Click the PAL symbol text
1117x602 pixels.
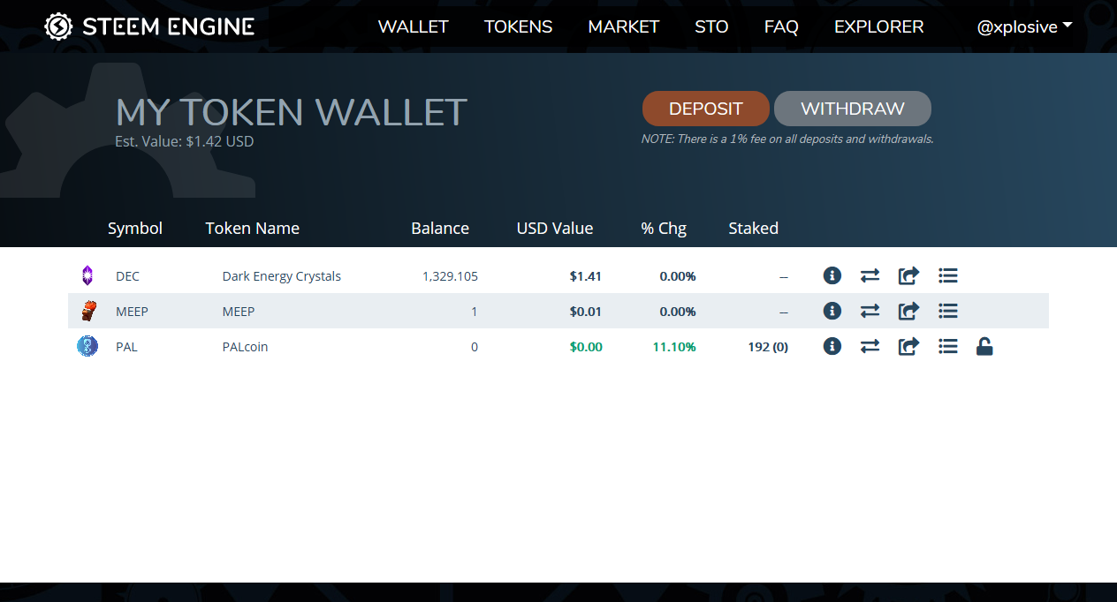(x=126, y=346)
